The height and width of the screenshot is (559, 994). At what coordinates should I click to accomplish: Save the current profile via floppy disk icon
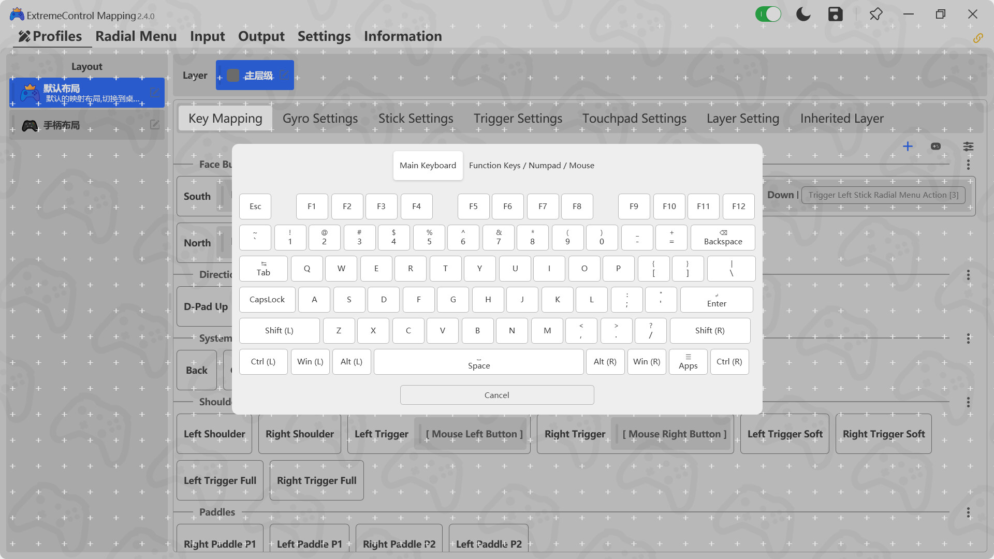coord(835,14)
